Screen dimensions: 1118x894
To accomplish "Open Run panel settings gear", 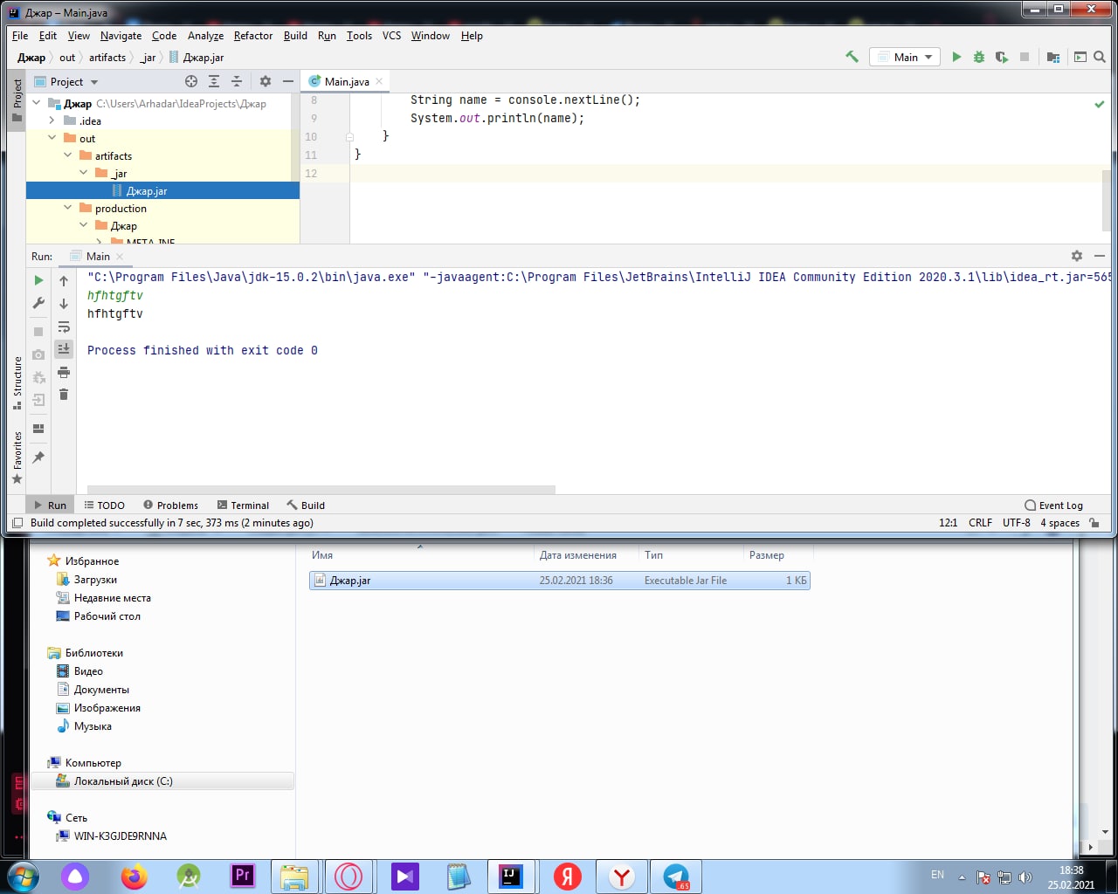I will pyautogui.click(x=1077, y=256).
